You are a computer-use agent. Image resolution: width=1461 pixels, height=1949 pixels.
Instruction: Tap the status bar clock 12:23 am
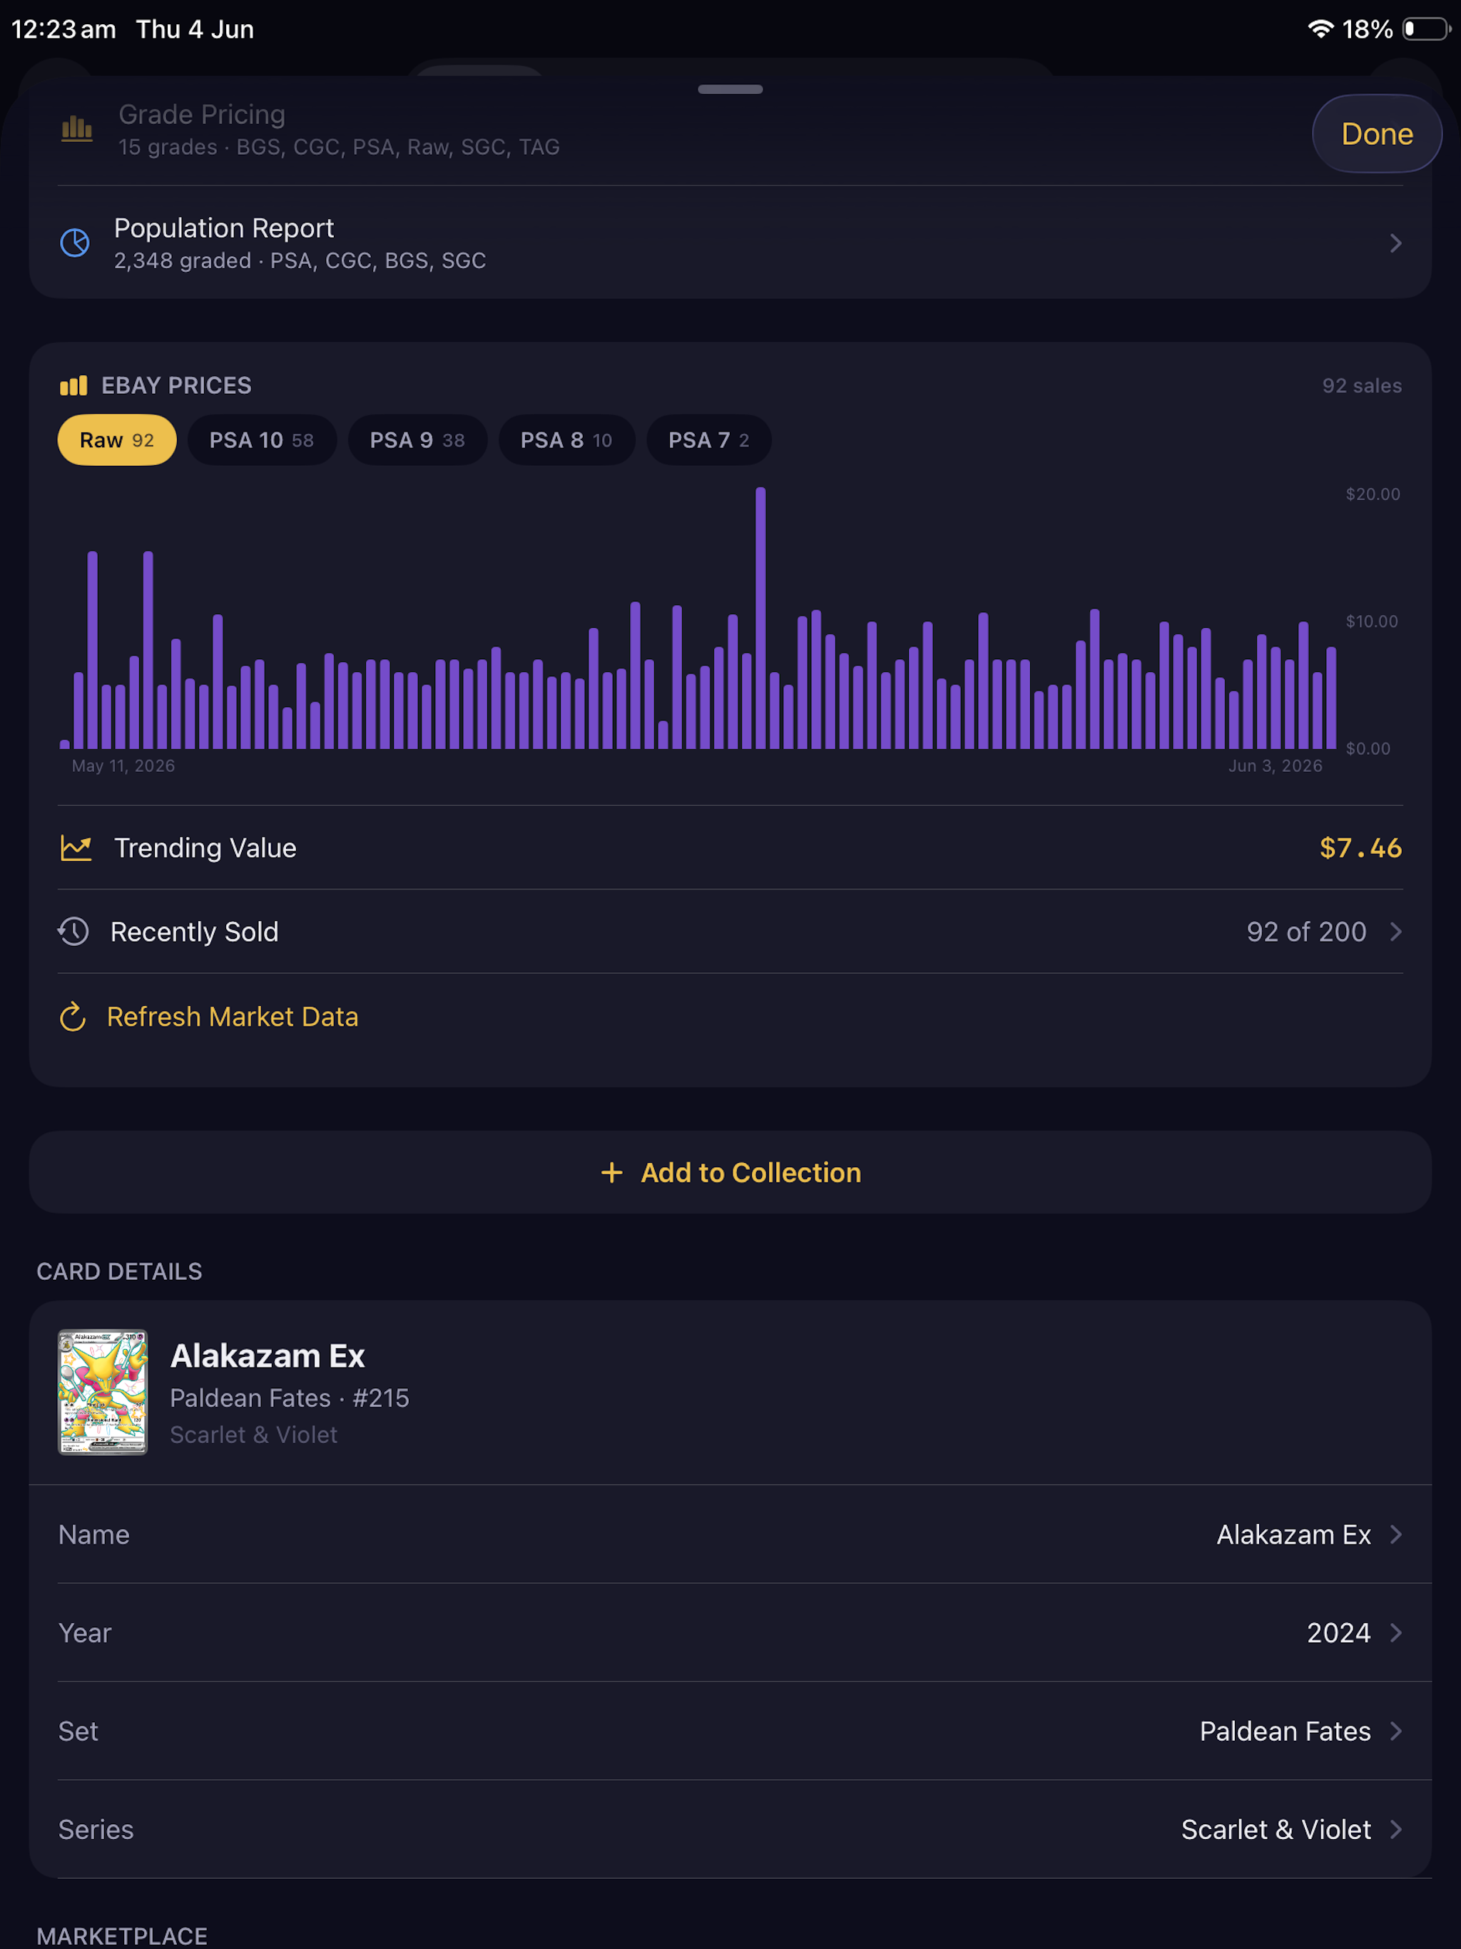coord(63,29)
